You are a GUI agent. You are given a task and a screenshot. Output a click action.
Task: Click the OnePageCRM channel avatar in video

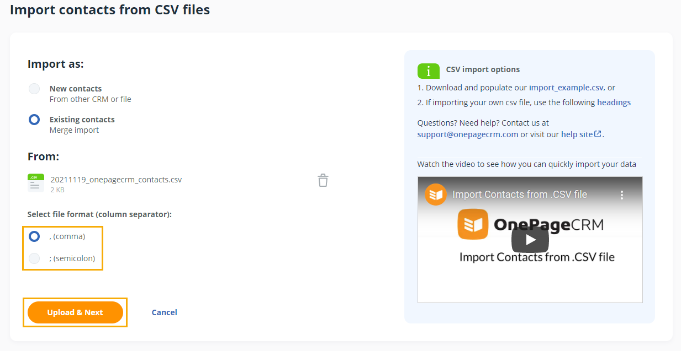(436, 195)
